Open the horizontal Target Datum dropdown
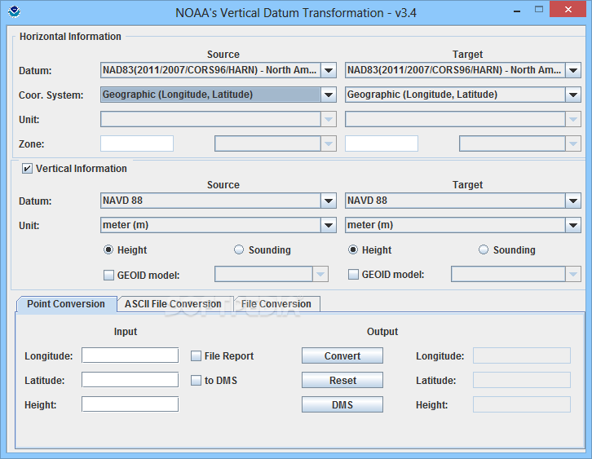 pos(463,70)
